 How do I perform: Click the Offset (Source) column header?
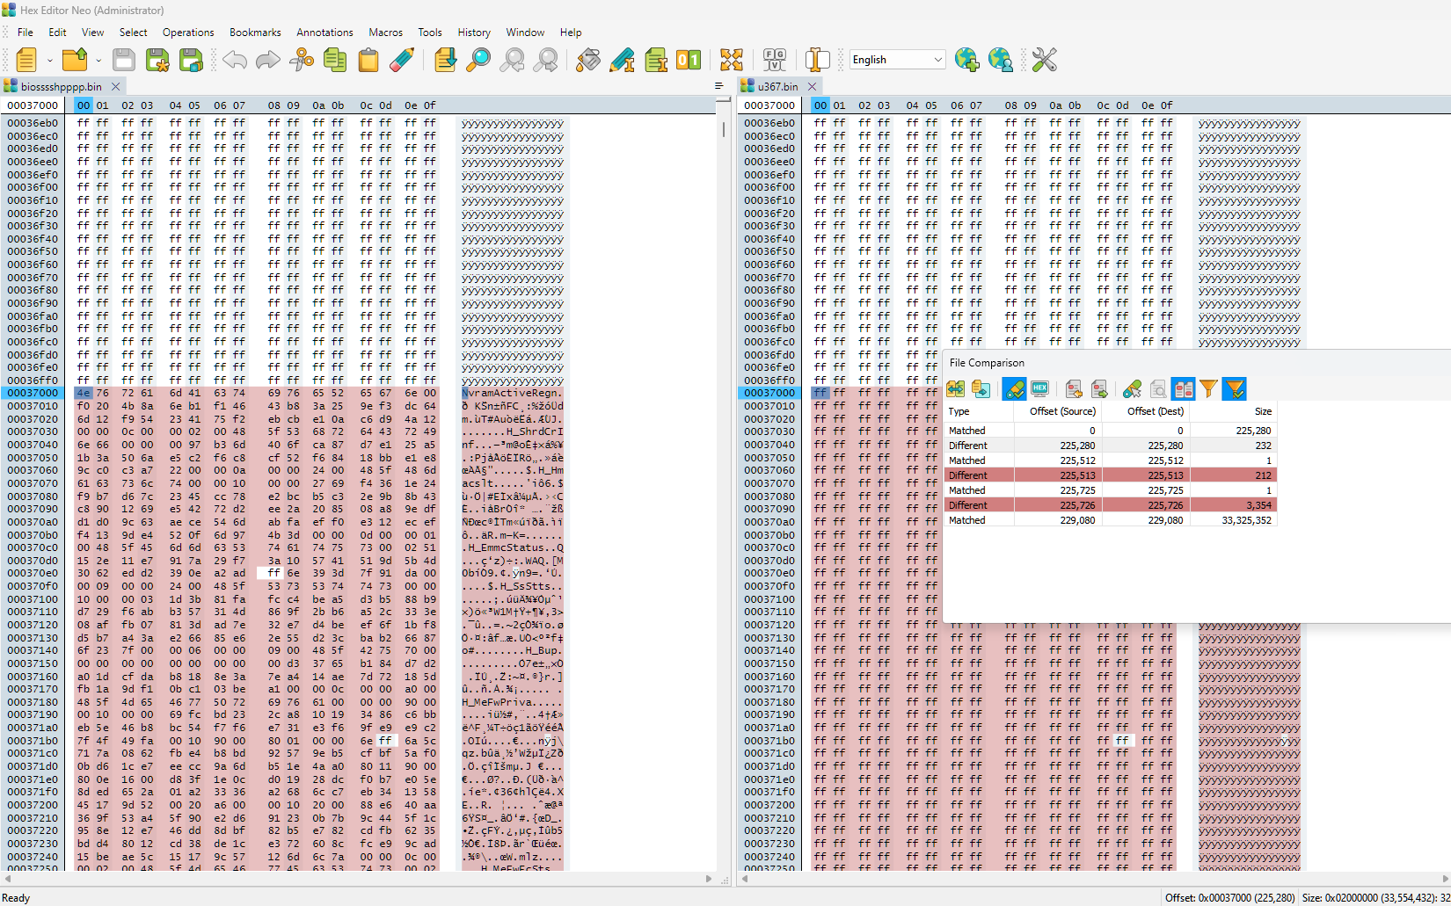(1062, 411)
